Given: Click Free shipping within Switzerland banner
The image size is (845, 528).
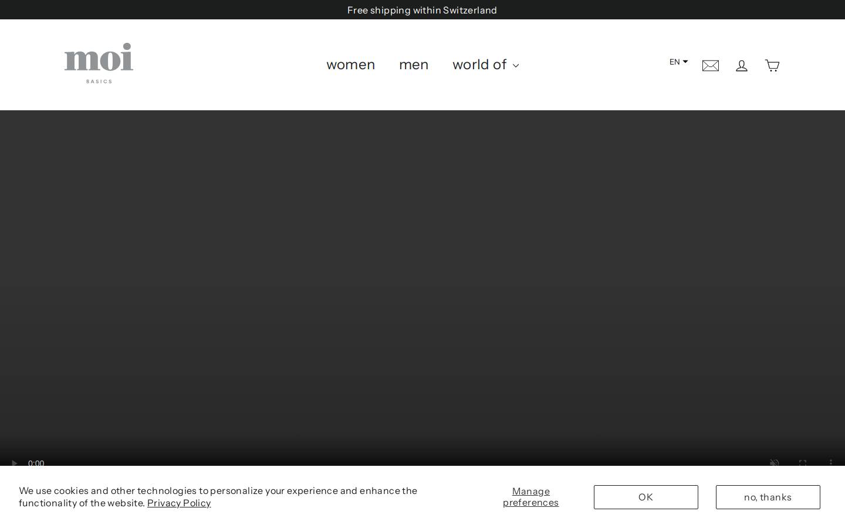Looking at the screenshot, I should click(x=422, y=10).
